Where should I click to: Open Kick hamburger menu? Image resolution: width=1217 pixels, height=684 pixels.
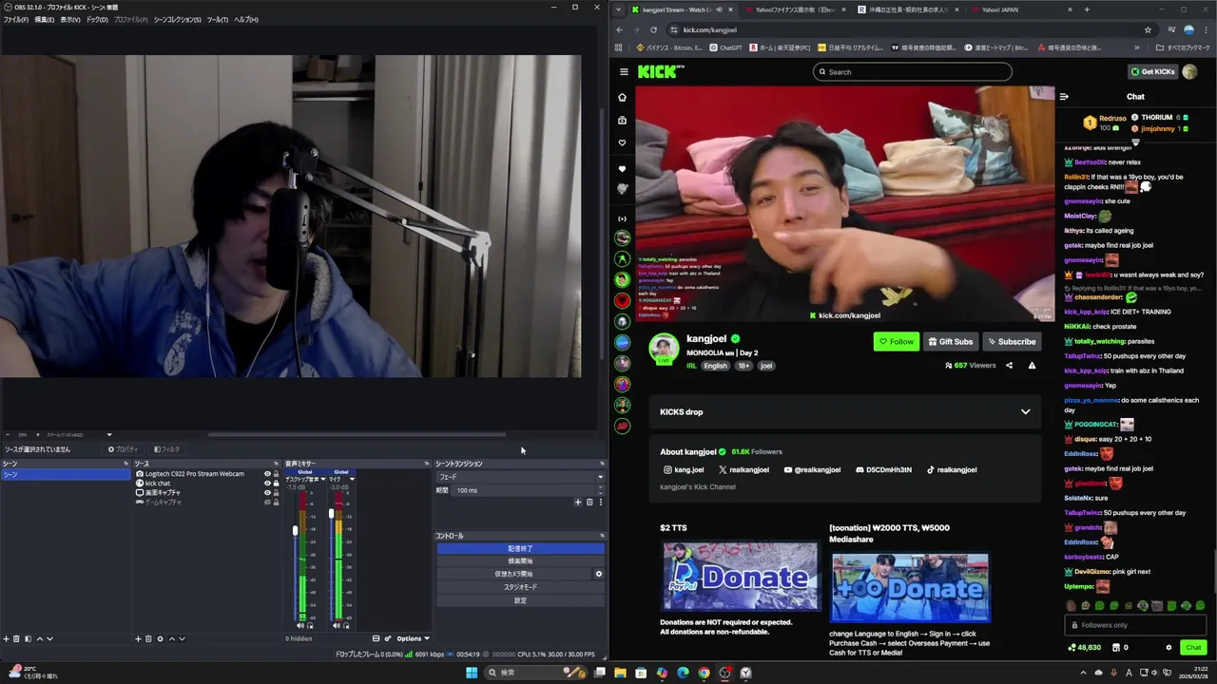click(x=624, y=71)
